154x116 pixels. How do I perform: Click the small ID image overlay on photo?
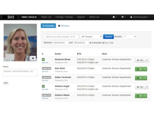pos(10,57)
